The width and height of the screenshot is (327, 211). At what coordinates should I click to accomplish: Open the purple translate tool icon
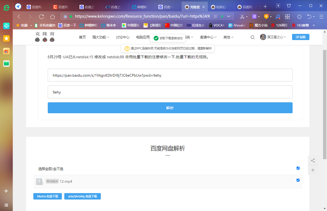point(254,17)
